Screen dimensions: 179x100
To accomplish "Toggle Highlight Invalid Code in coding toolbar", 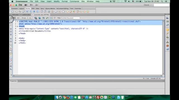I will pyautogui.click(x=11, y=48).
